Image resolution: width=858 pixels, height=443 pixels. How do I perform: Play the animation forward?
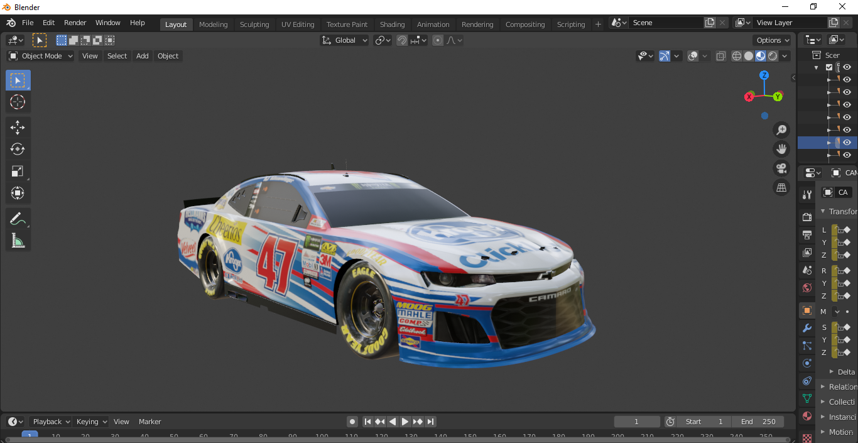[x=405, y=422]
